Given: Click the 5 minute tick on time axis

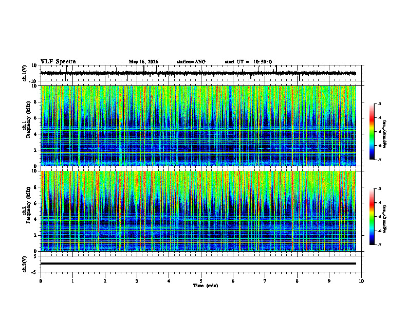Looking at the screenshot, I should pos(201,281).
